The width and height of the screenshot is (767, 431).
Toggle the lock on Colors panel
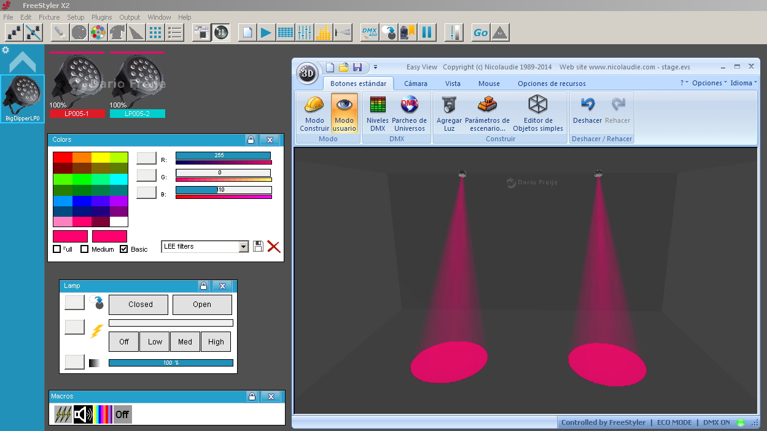(251, 140)
